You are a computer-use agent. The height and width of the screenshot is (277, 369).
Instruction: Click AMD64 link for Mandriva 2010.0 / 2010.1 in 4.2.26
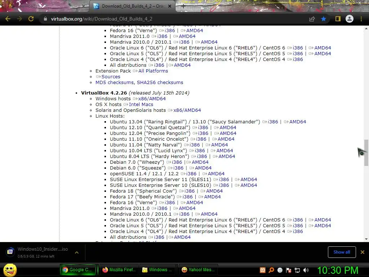click(x=209, y=214)
